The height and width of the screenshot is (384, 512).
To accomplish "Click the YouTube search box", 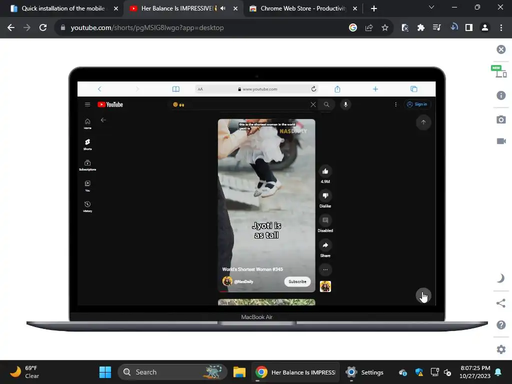I will pos(240,104).
